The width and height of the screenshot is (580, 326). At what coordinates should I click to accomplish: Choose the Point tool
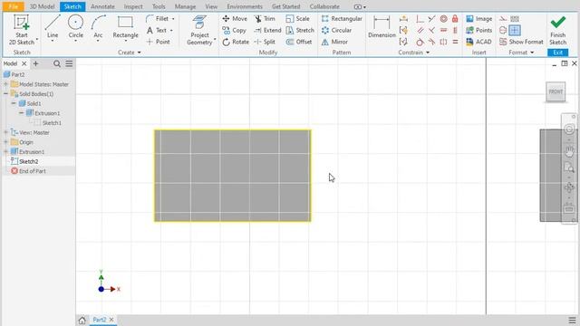tap(159, 42)
